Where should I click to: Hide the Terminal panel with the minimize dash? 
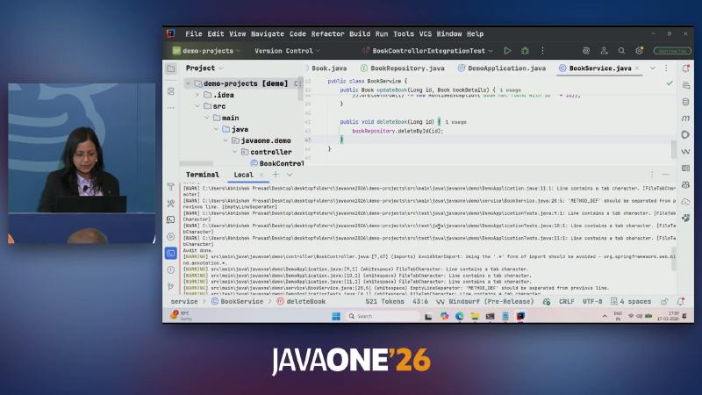coord(666,175)
